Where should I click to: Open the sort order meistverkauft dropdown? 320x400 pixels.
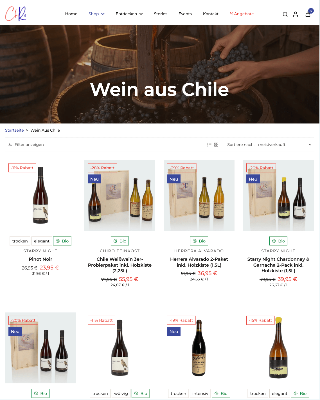point(285,145)
